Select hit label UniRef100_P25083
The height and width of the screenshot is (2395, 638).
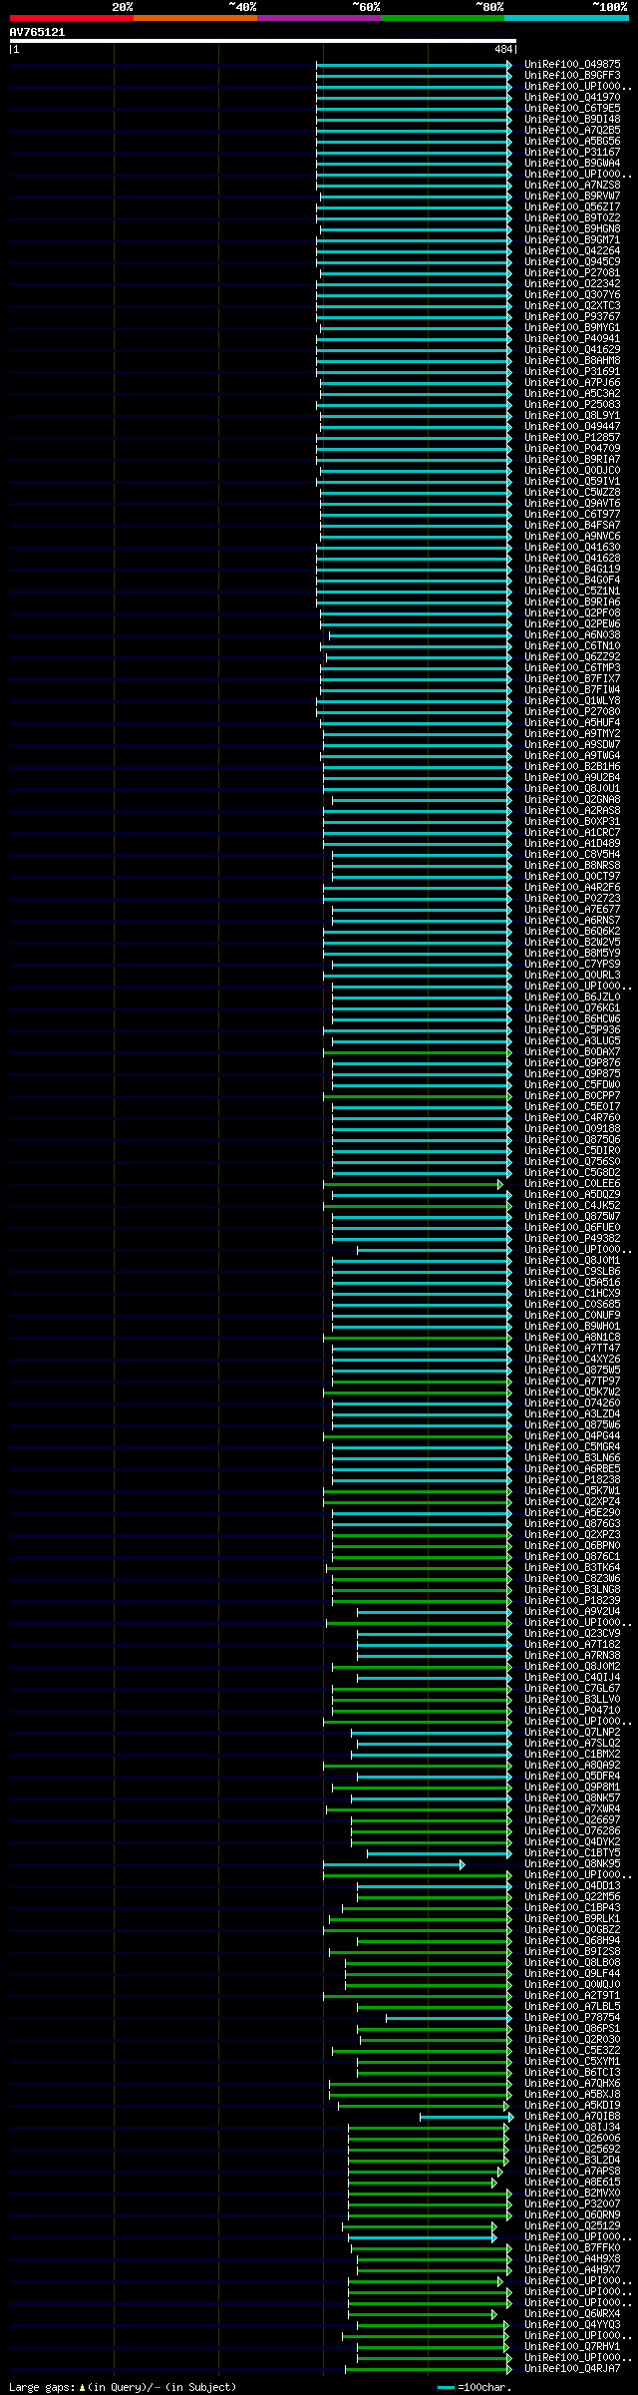click(x=572, y=404)
